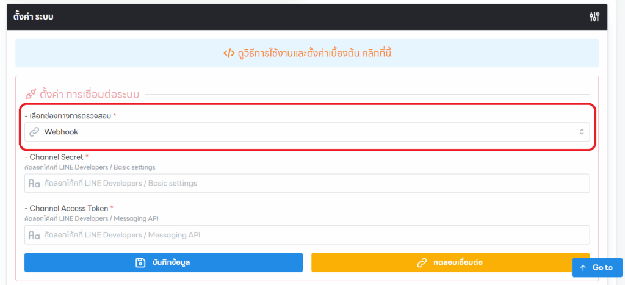The width and height of the screenshot is (625, 285).
Task: Click the up arrow icon on Go to button
Action: pyautogui.click(x=583, y=268)
